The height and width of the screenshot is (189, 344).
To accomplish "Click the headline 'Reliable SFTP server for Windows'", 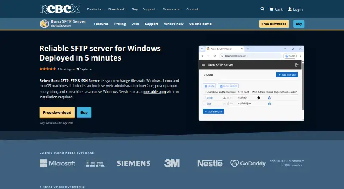I will pyautogui.click(x=100, y=48).
